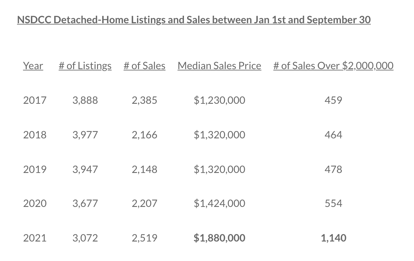Click the bold 1,140 sales value
Image resolution: width=414 pixels, height=261 pixels.
pos(333,238)
